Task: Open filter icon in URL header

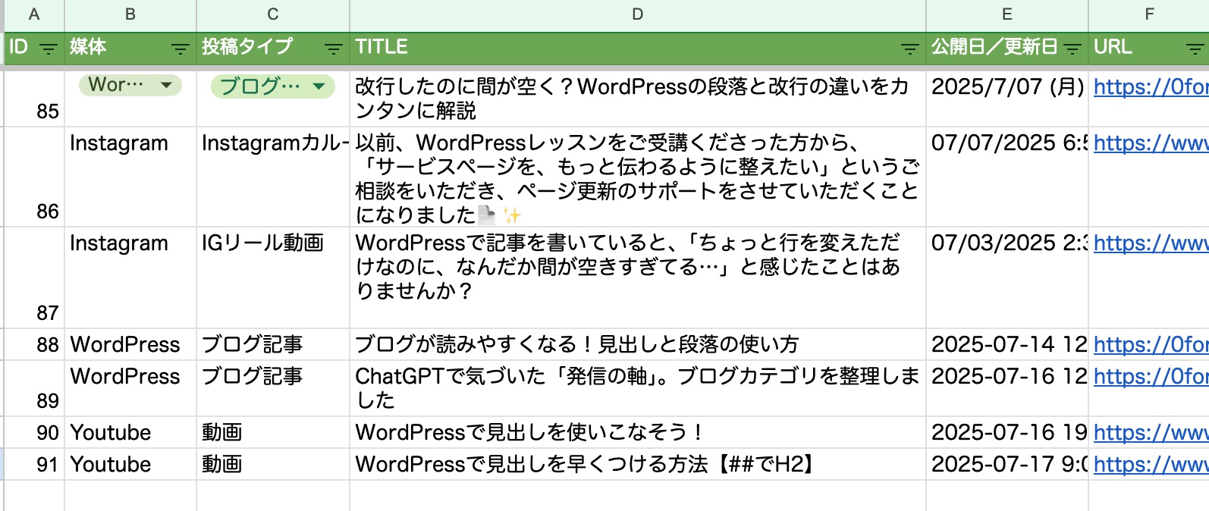Action: tap(1195, 49)
